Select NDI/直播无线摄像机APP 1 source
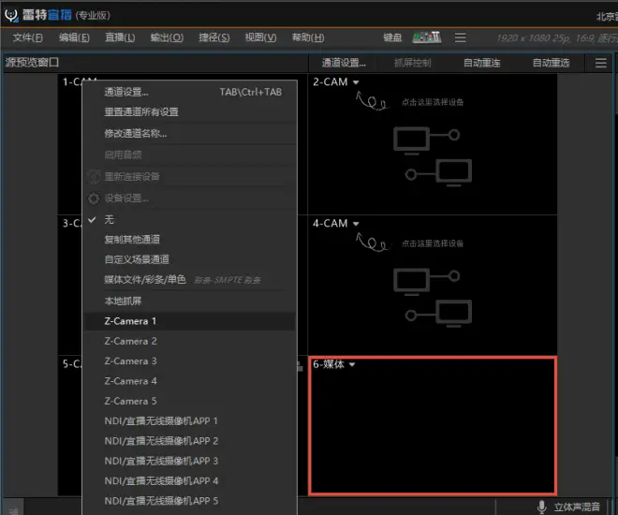Screen dimensions: 618x515 tap(190, 421)
